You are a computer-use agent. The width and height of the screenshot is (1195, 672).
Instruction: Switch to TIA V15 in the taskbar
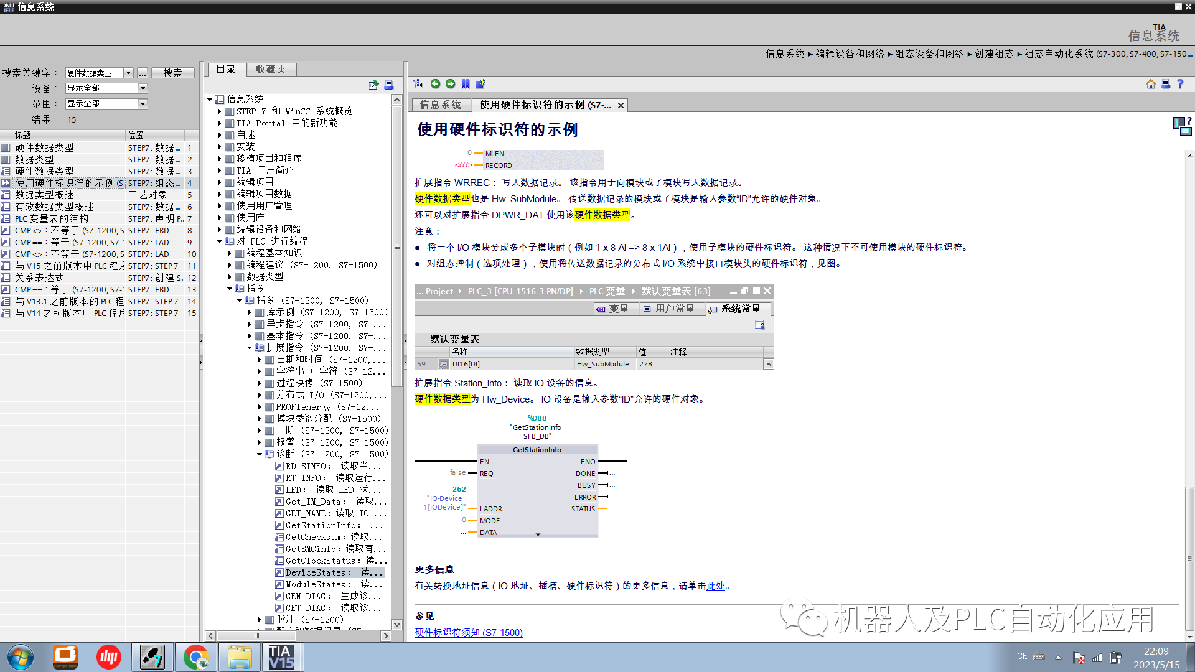pos(281,657)
